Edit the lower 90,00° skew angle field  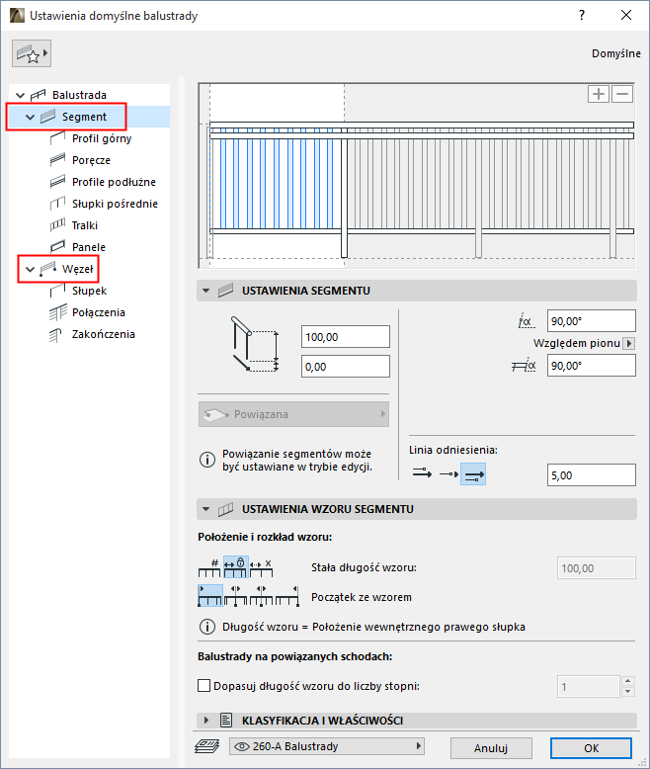591,366
